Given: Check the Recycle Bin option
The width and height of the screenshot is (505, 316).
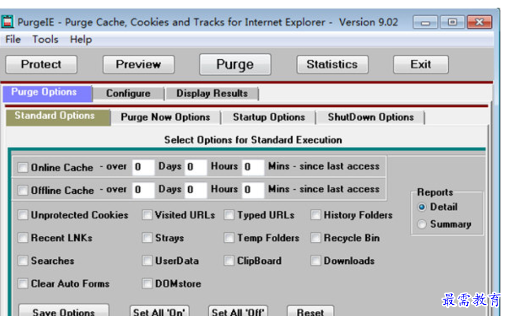Looking at the screenshot, I should click(316, 238).
